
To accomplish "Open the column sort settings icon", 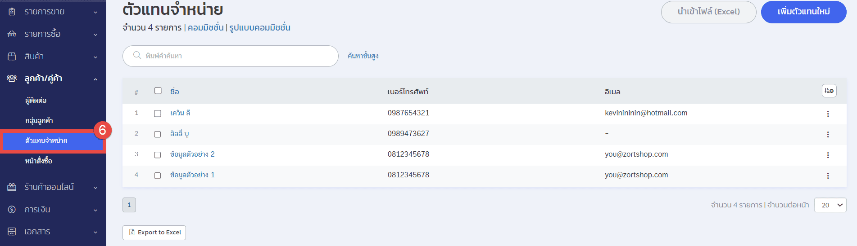I will (829, 91).
